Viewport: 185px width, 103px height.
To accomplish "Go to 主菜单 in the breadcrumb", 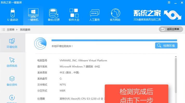I will tap(10, 30).
